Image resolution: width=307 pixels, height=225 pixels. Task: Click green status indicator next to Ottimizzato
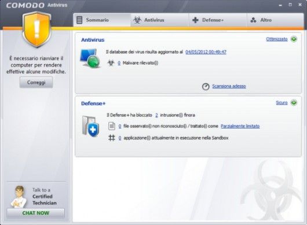(294, 39)
